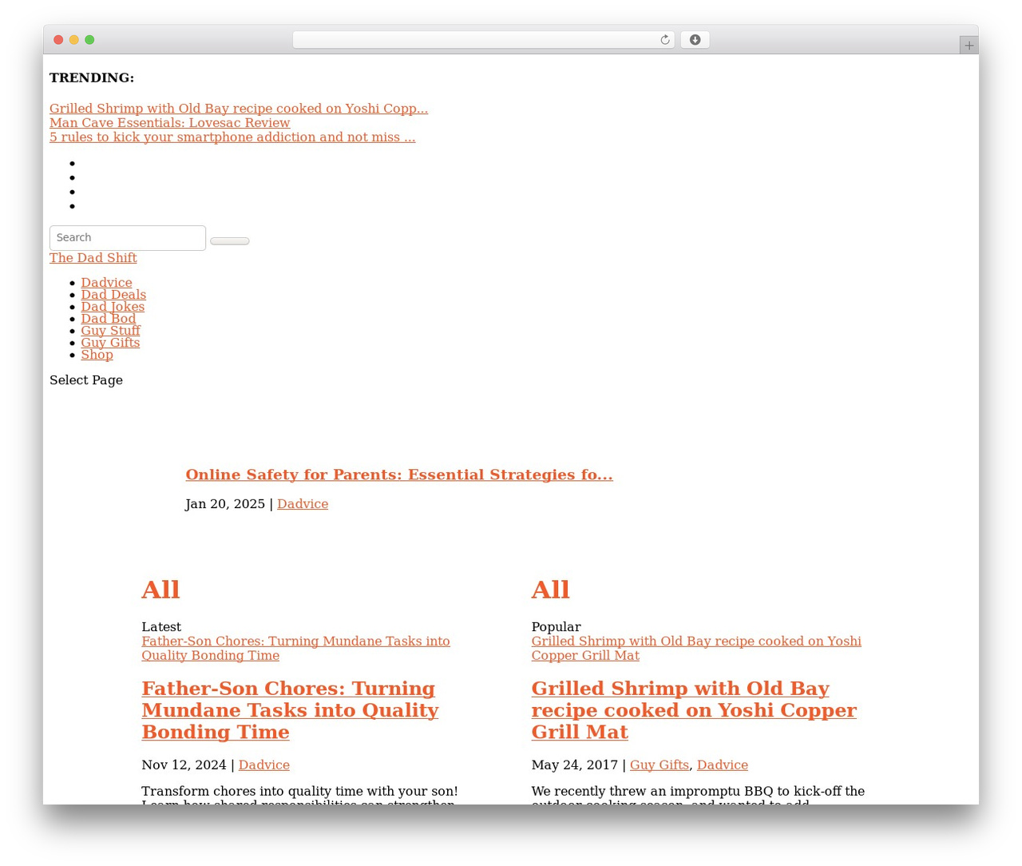Open Dadvice category beside Nov 12, 2024
Screen dimensions: 1022x866
263,765
